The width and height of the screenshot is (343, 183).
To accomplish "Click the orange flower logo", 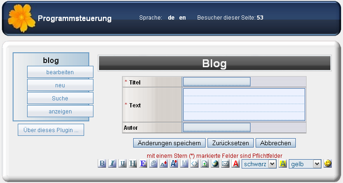I will coord(21,18).
